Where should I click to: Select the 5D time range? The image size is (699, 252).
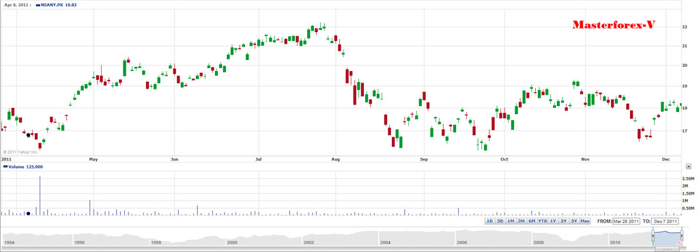500,221
